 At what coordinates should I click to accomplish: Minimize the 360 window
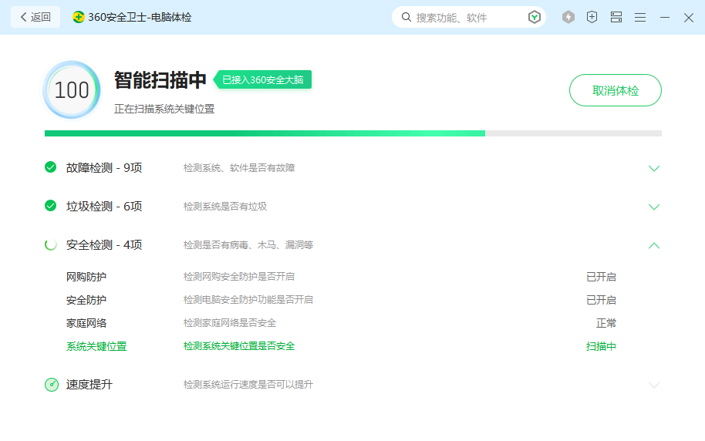[x=665, y=17]
